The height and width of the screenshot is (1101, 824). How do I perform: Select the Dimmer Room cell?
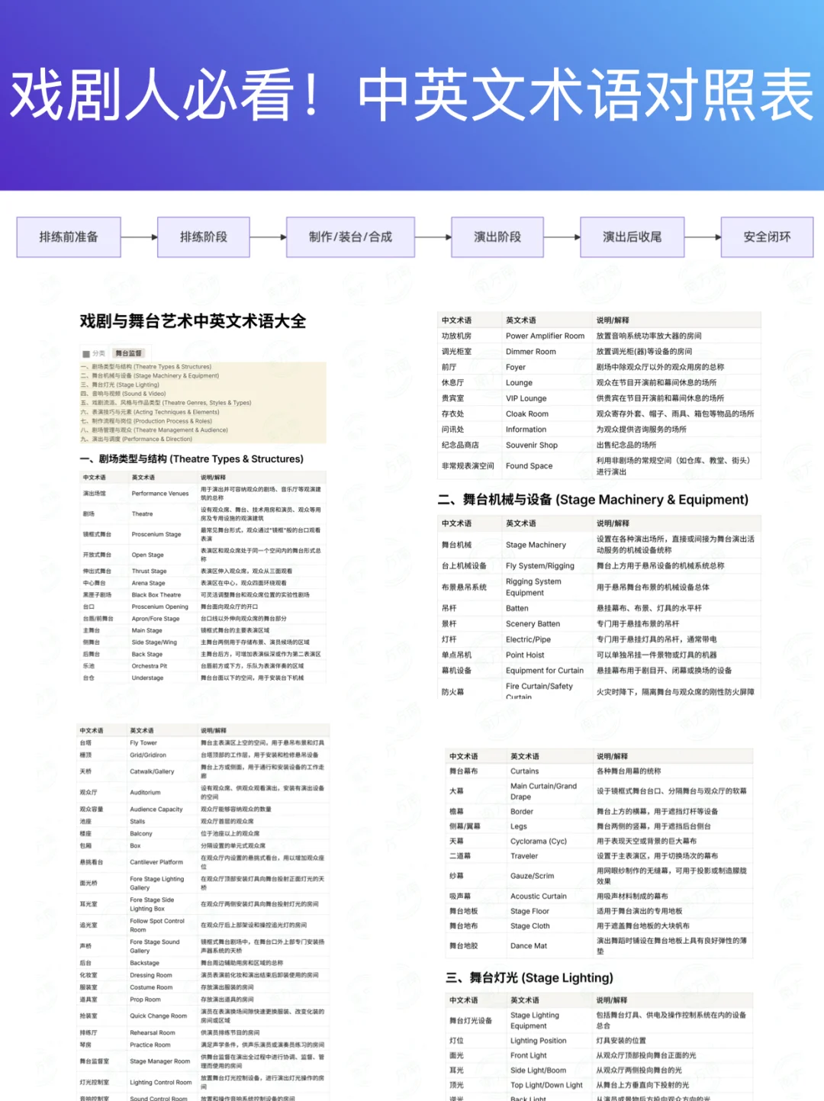[x=530, y=352]
